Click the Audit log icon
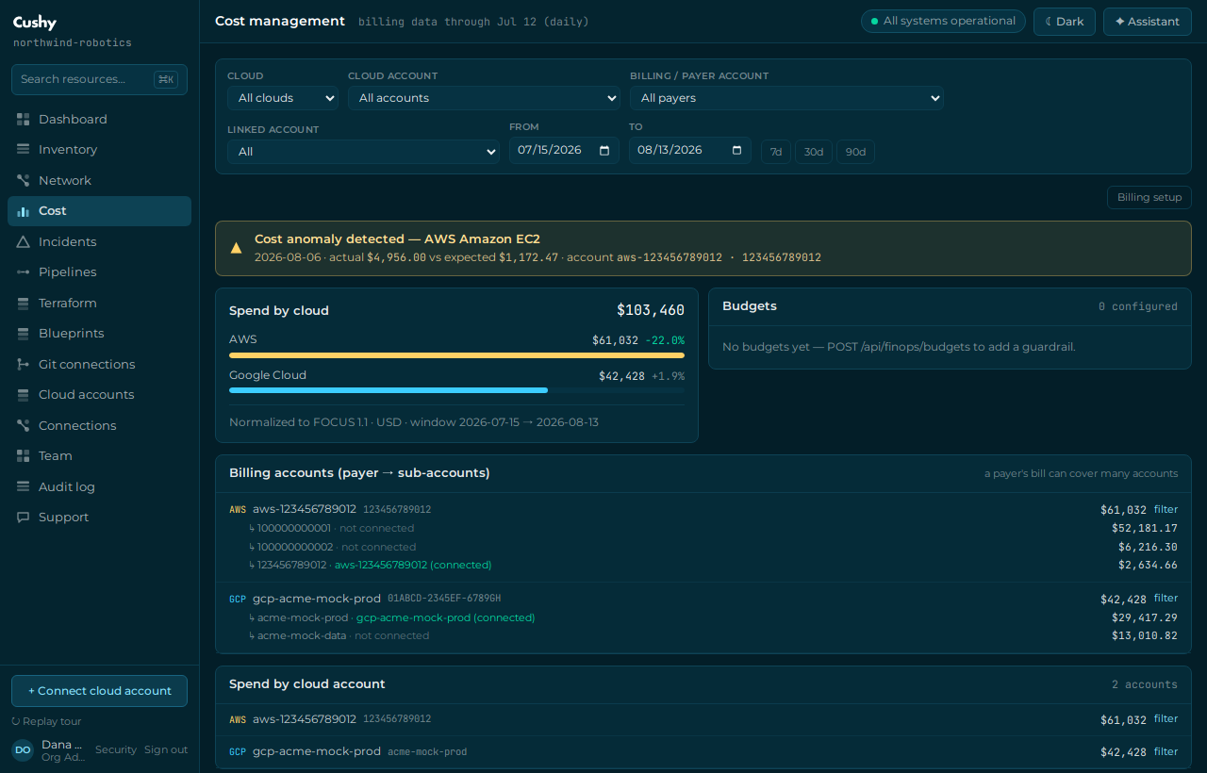Viewport: 1207px width, 773px height. (x=24, y=486)
